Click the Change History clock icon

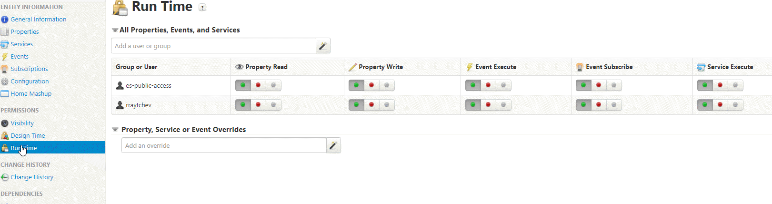5,177
